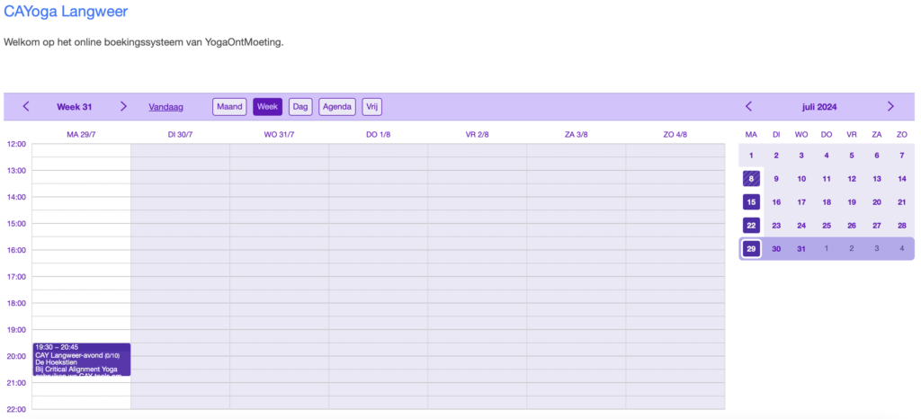
Task: Pick 1 July in mini calendar
Action: pos(751,156)
